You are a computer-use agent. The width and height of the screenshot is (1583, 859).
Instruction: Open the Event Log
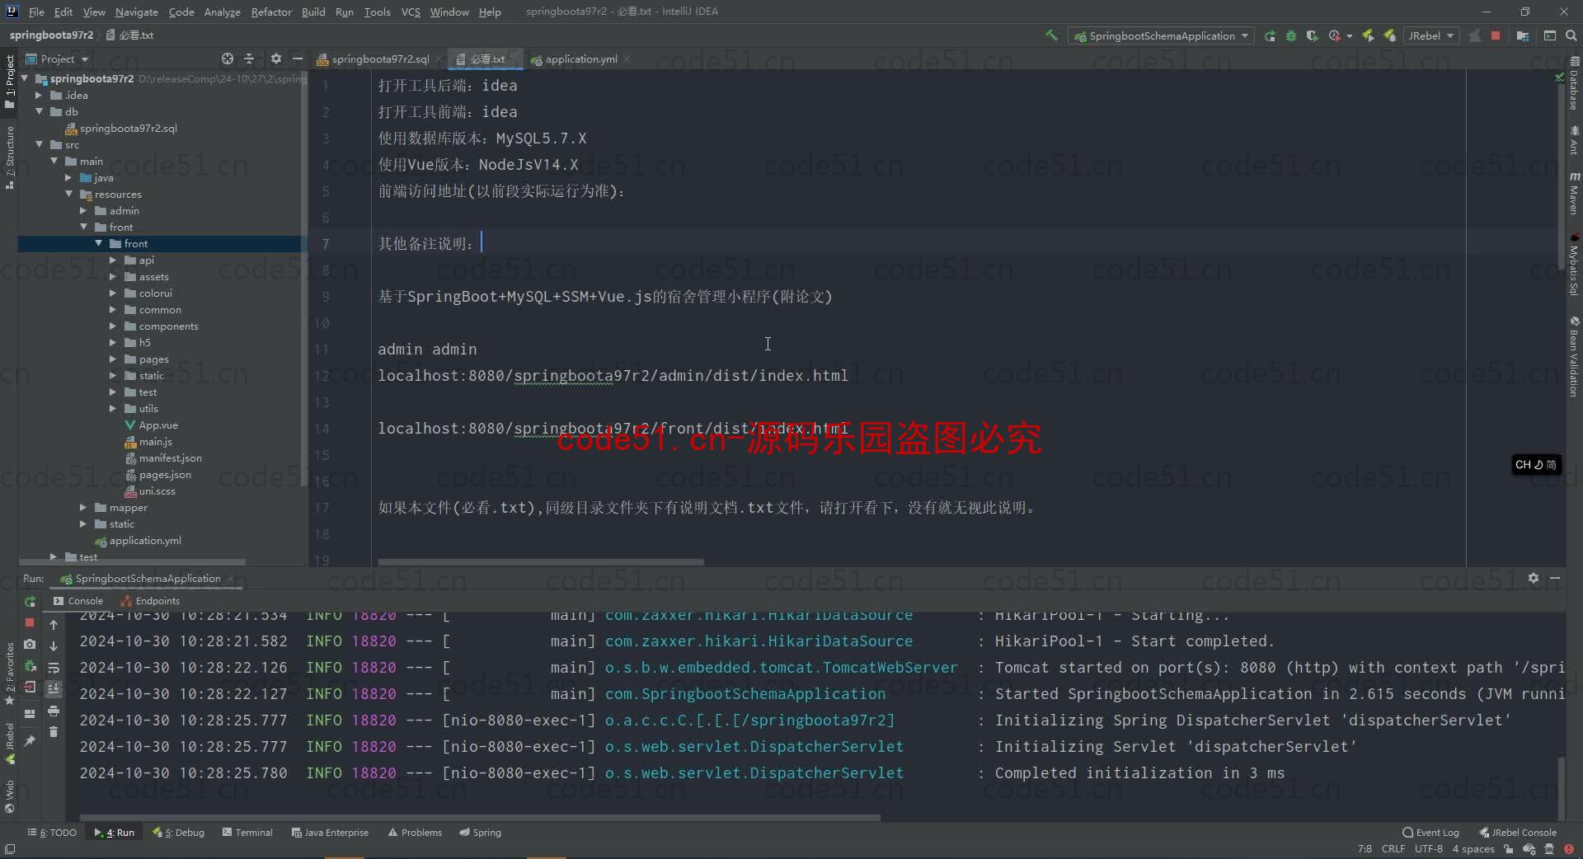coord(1430,833)
